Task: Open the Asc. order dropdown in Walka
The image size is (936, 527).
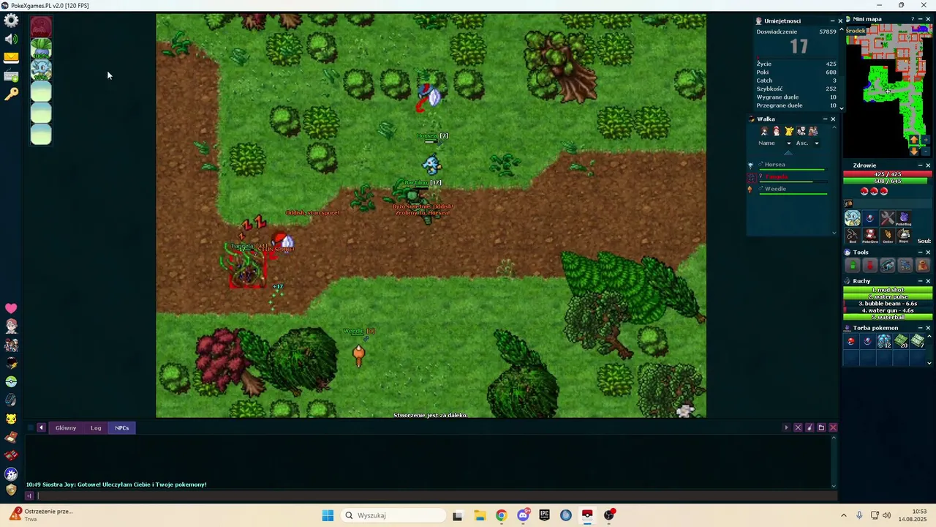Action: point(807,143)
